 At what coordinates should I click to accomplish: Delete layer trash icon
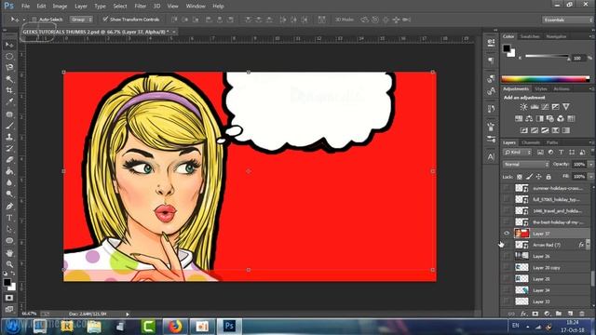(582, 314)
